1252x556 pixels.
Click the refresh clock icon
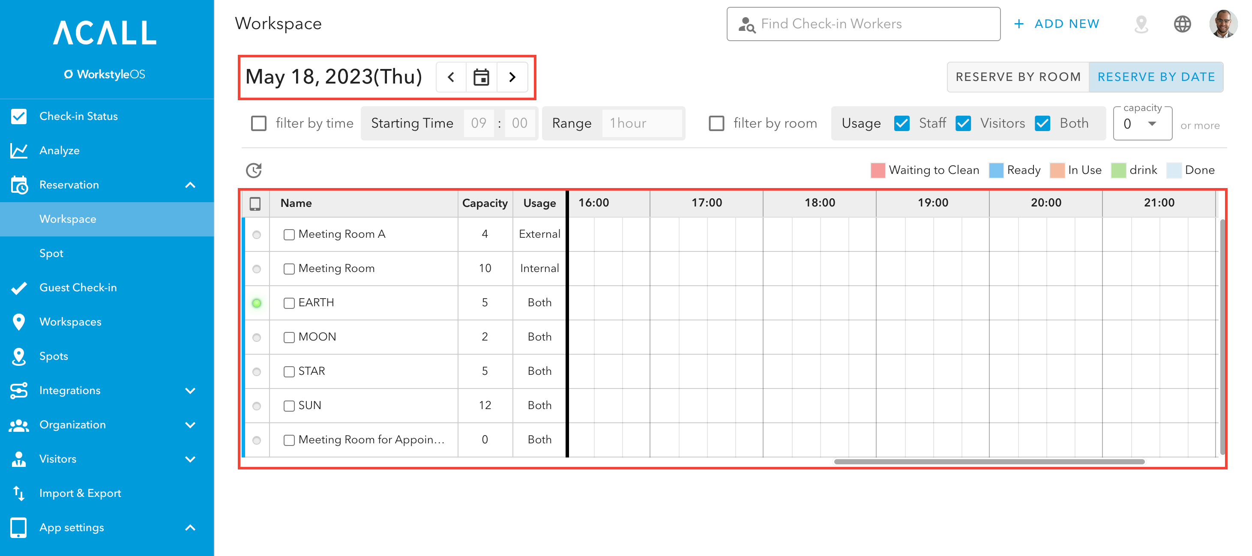(x=254, y=170)
